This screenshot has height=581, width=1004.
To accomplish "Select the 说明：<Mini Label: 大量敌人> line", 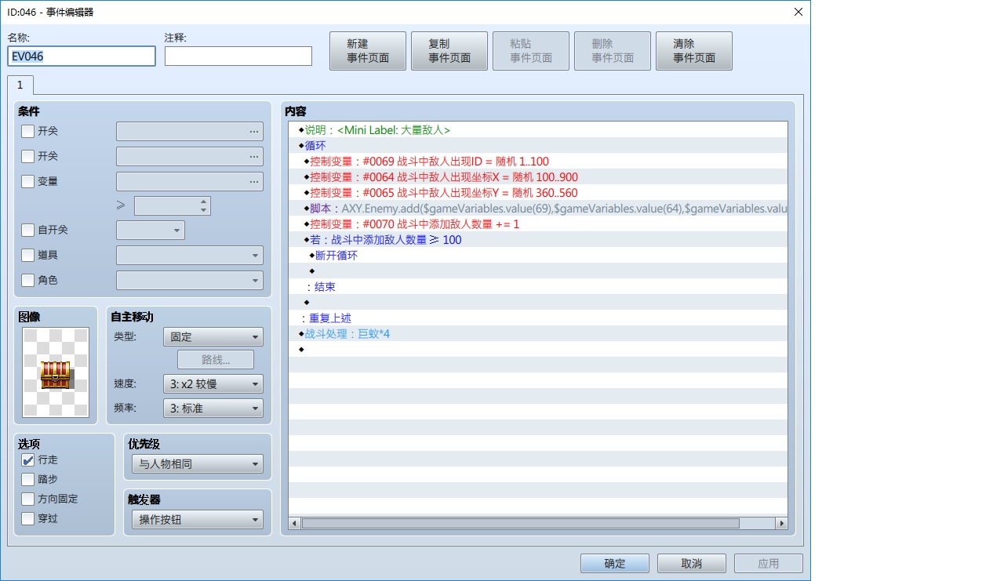I will click(x=537, y=130).
